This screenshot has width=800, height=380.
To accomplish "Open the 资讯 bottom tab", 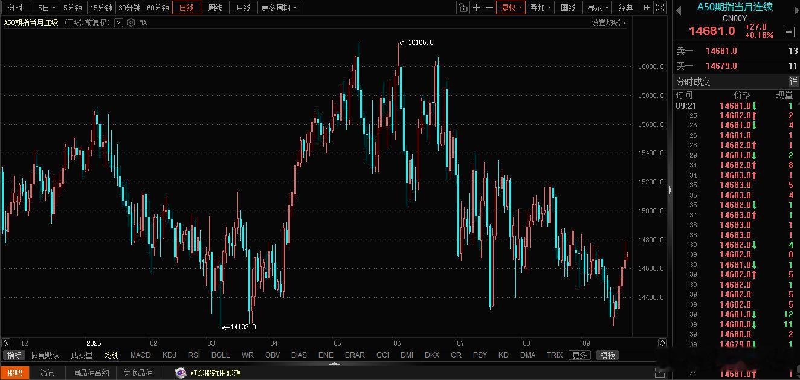I will tap(47, 373).
